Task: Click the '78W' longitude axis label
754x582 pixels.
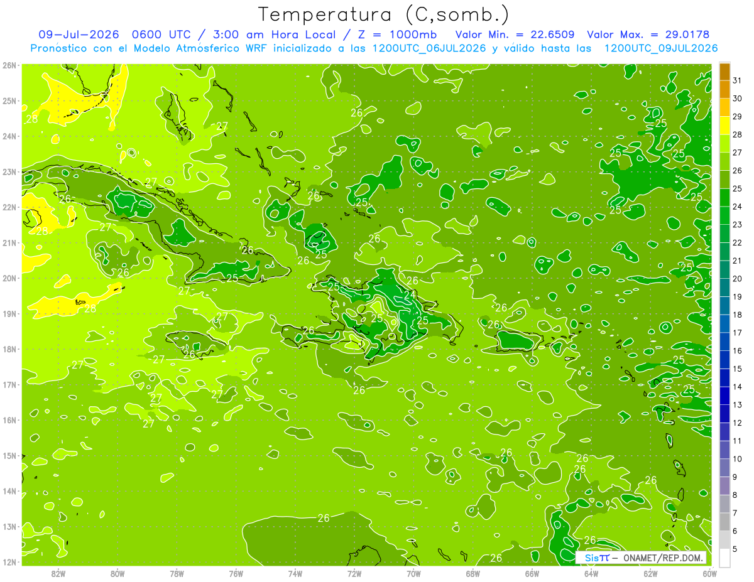Action: (x=177, y=573)
